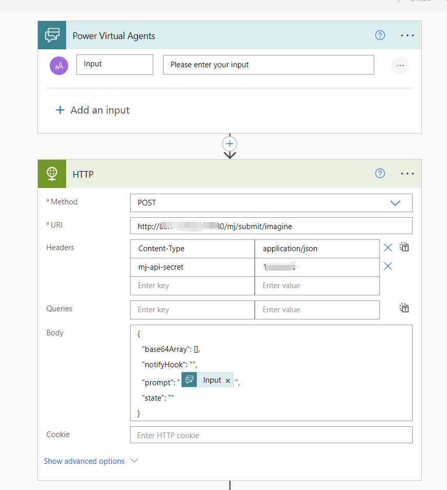Edit the 'Please enter your input' description field
447x490 pixels.
269,65
